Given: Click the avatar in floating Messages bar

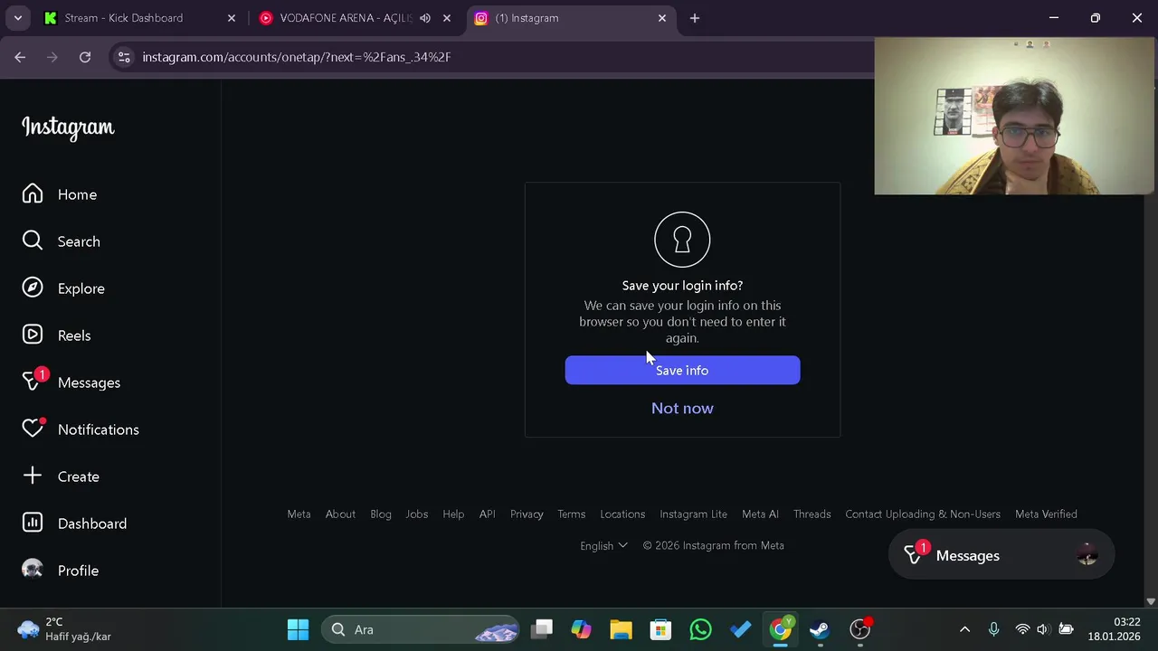Looking at the screenshot, I should pyautogui.click(x=1087, y=556).
